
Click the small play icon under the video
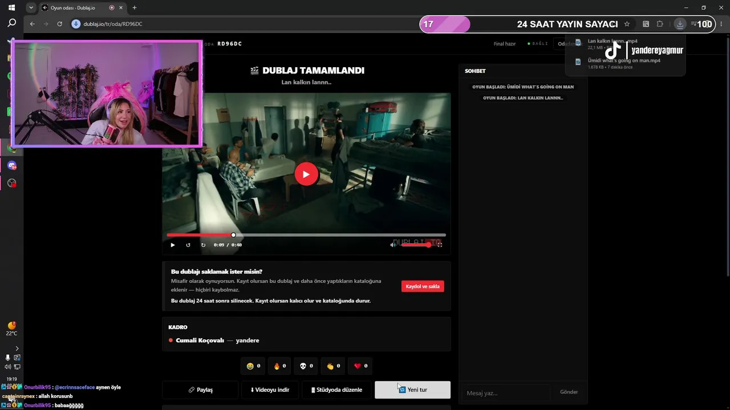(173, 245)
